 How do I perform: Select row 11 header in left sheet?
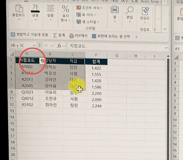tap(12, 98)
